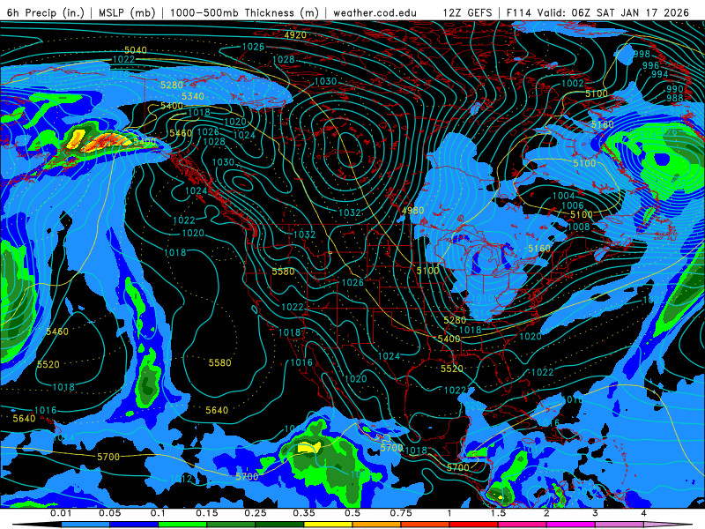Click the '1012' isobar label
This screenshot has height=529, width=705.
(x=182, y=479)
